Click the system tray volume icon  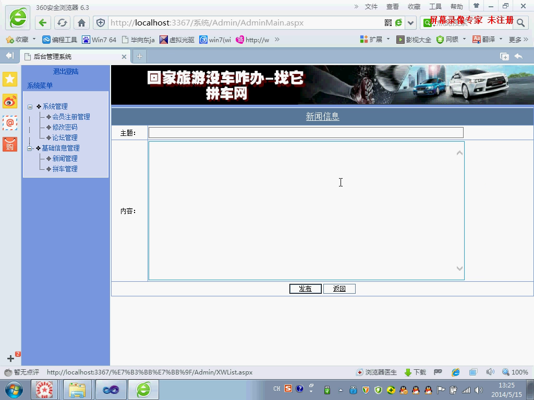[x=479, y=391]
